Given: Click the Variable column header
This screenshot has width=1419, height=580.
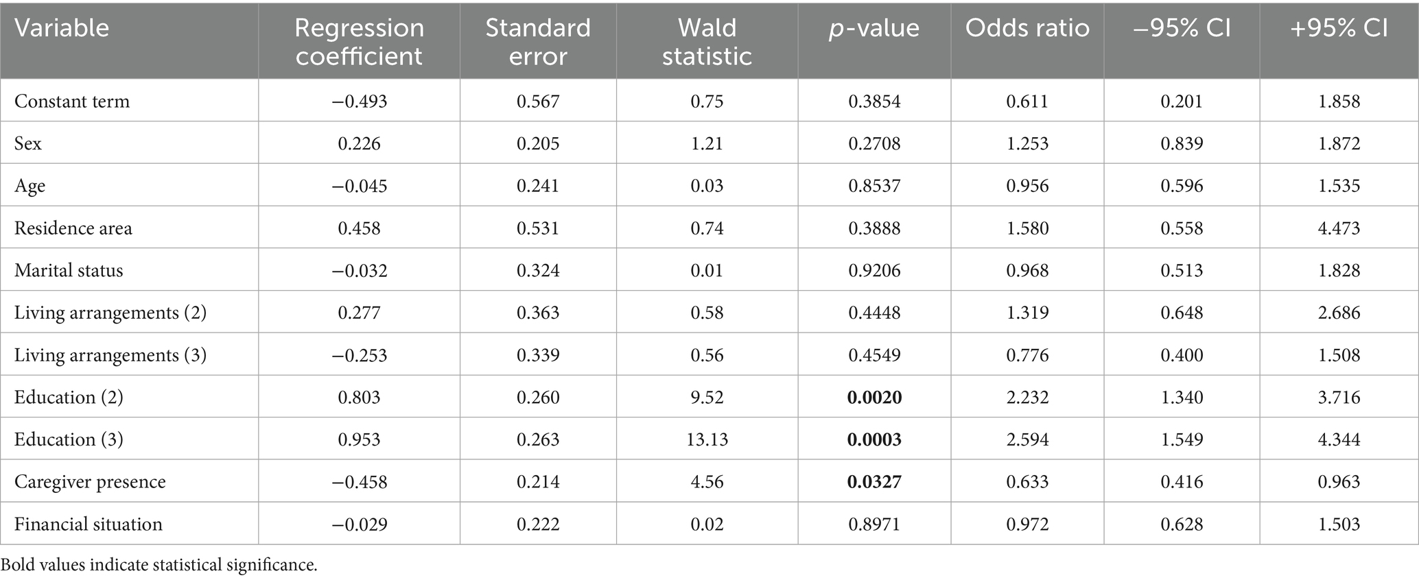Looking at the screenshot, I should pos(62,28).
